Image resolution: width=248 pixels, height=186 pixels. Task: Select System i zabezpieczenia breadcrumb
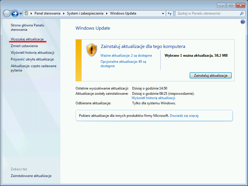(x=85, y=13)
